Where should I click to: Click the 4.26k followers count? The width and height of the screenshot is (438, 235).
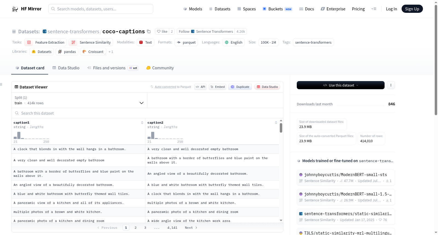[241, 31]
